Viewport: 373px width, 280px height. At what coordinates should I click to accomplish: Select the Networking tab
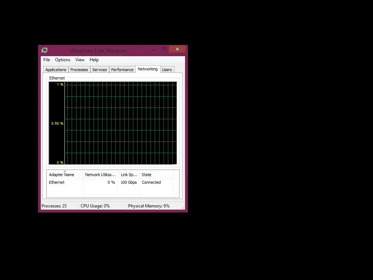(148, 69)
